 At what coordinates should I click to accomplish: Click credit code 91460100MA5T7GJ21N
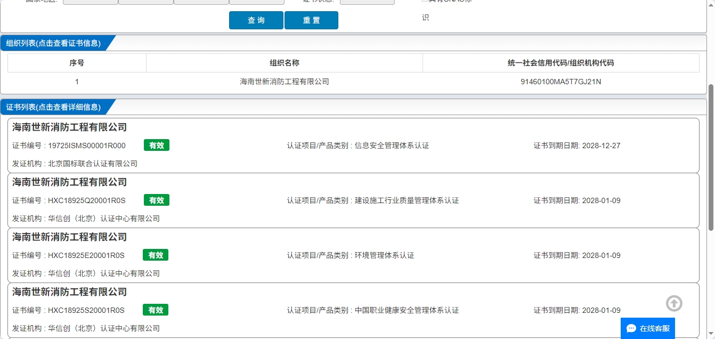pyautogui.click(x=561, y=82)
